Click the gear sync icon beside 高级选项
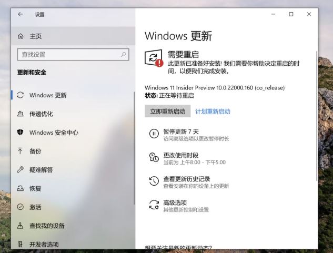 pyautogui.click(x=154, y=205)
